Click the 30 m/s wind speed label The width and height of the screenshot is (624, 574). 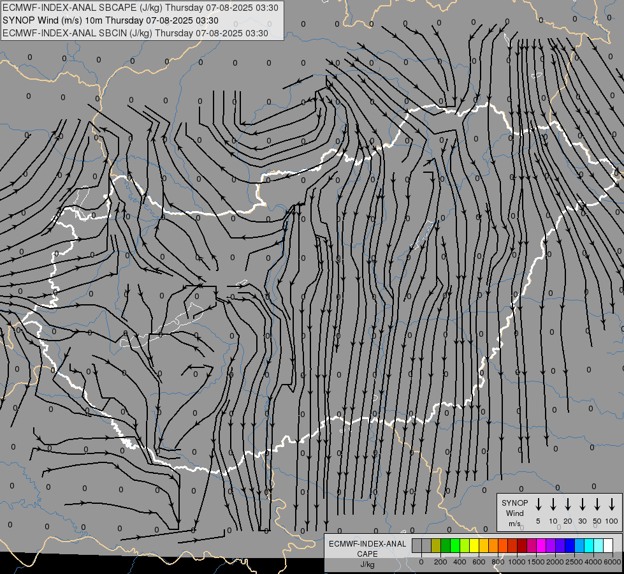pyautogui.click(x=583, y=521)
